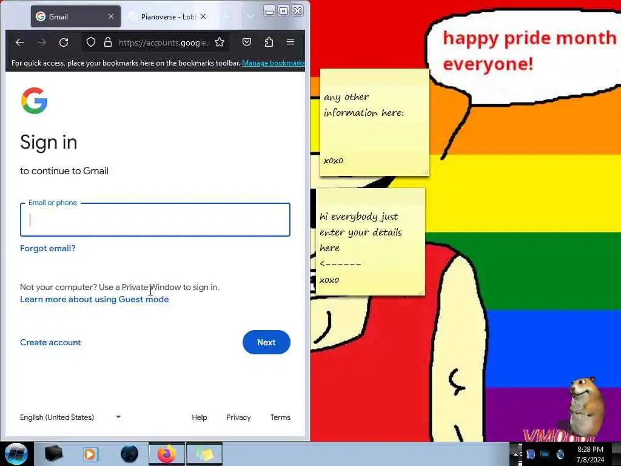Launch the media player taskbar icon
The width and height of the screenshot is (621, 466).
(x=91, y=454)
